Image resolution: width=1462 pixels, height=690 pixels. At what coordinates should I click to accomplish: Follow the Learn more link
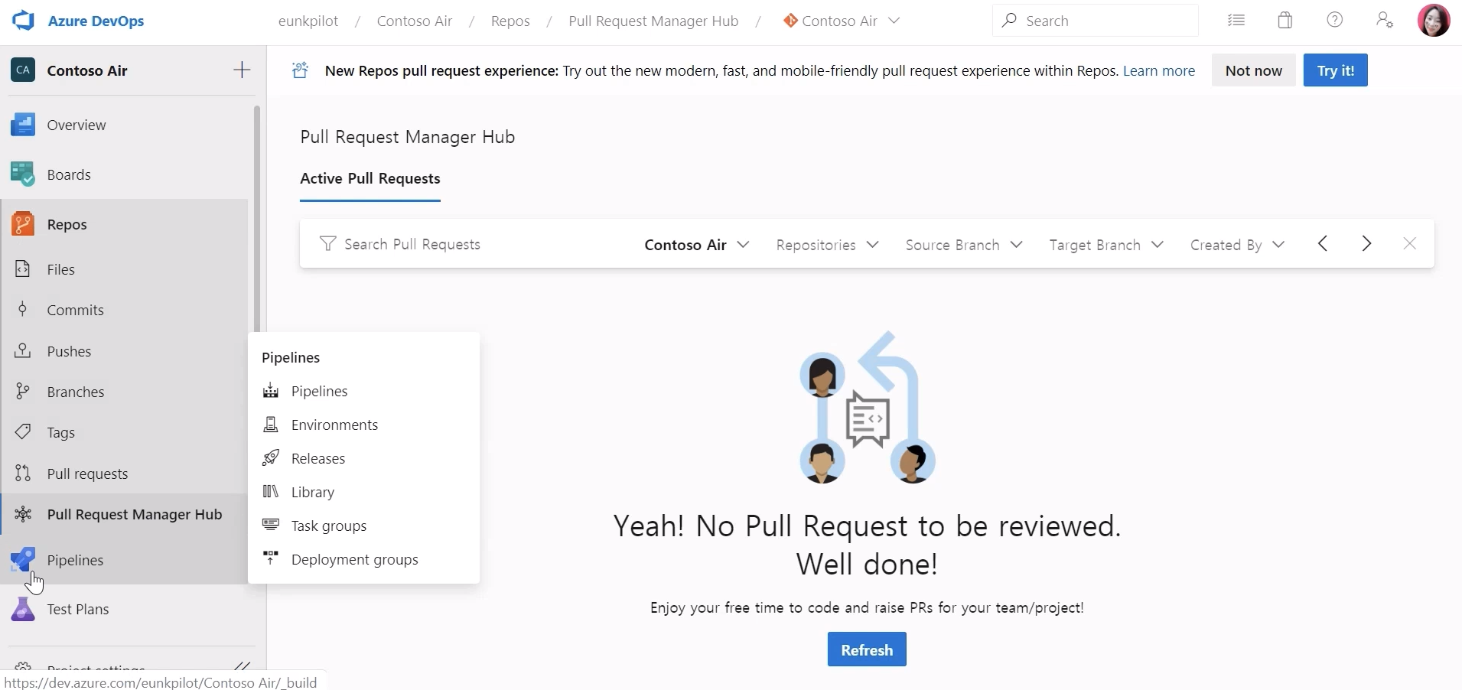click(1159, 71)
